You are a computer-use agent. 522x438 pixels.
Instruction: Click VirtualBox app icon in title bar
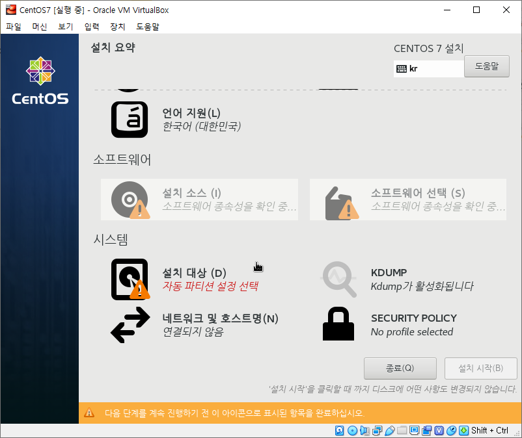10,10
